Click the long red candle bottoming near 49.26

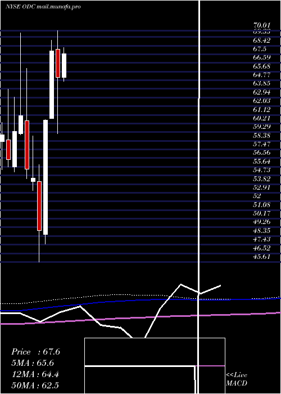(x=39, y=206)
